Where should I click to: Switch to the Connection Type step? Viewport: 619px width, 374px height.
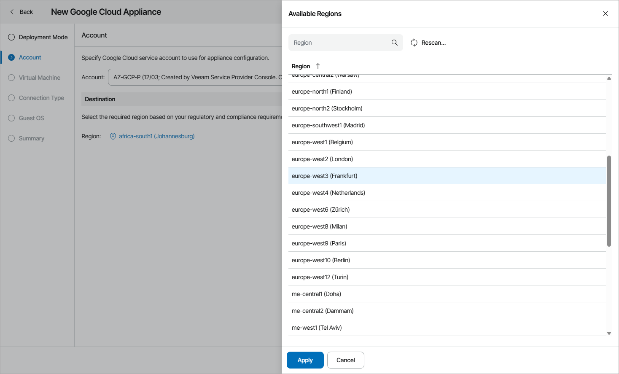pyautogui.click(x=11, y=97)
